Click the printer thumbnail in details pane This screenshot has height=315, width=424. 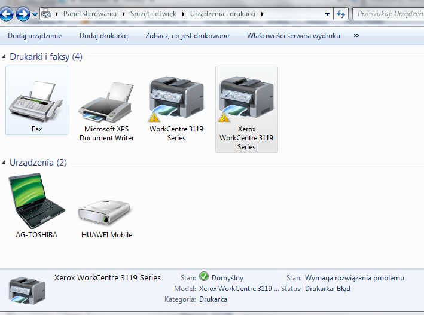(27, 290)
